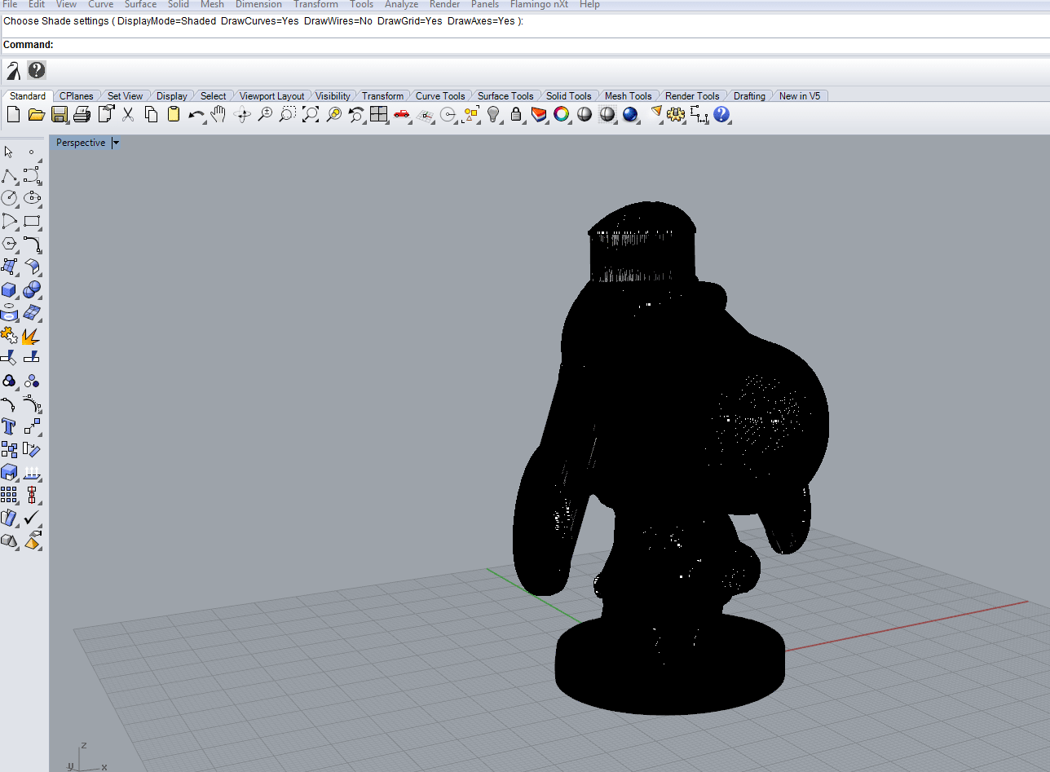Toggle the DrawAxes=Yes command option
Screen dimensions: 1050x772
click(481, 21)
